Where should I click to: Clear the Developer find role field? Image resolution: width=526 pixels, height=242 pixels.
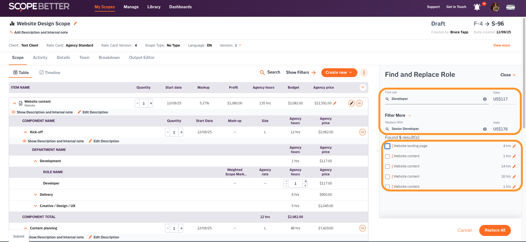tap(485, 99)
